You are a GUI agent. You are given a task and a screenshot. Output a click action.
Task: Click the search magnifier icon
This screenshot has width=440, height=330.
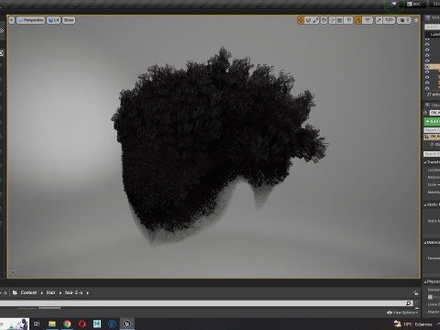click(409, 303)
